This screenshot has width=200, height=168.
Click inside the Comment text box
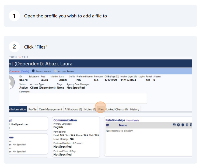83,98
